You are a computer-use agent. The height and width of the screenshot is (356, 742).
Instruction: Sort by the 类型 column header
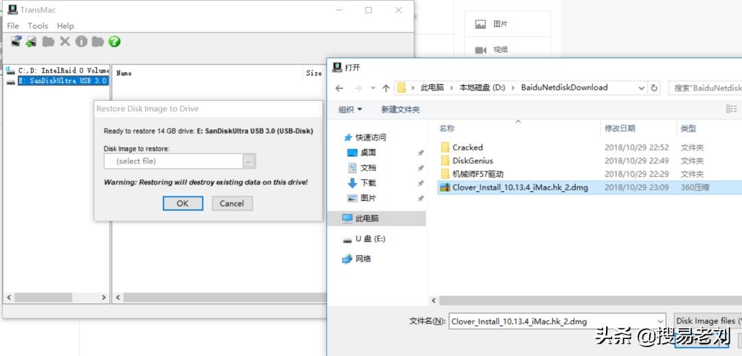tap(688, 128)
